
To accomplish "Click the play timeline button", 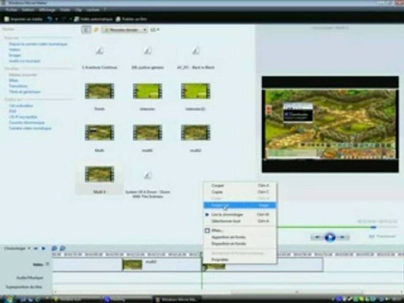I will [x=43, y=248].
